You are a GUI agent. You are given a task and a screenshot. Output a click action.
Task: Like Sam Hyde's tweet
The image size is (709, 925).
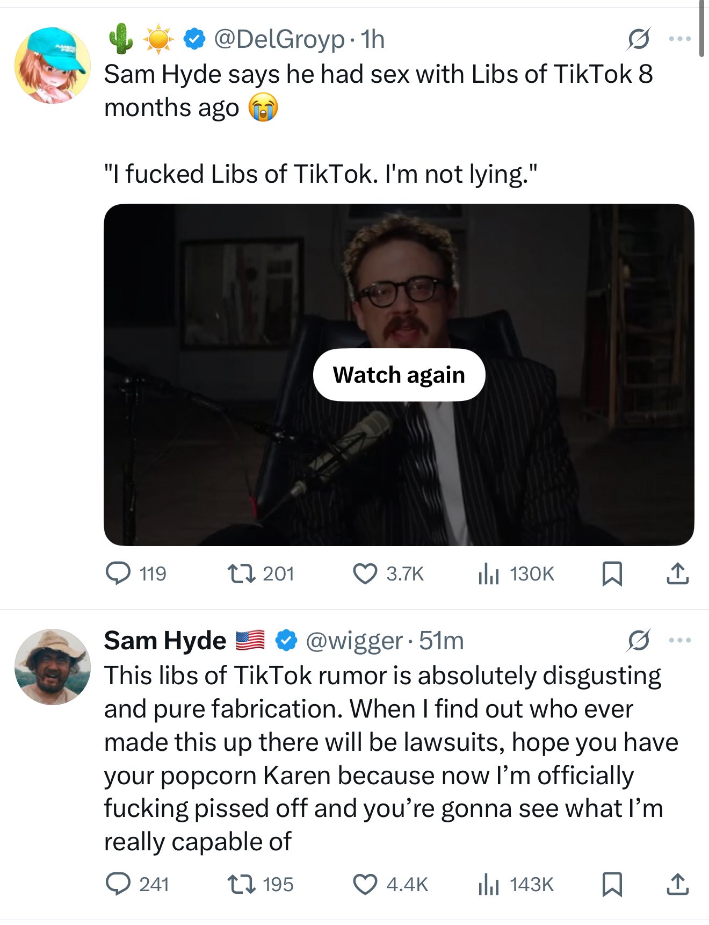click(x=365, y=884)
